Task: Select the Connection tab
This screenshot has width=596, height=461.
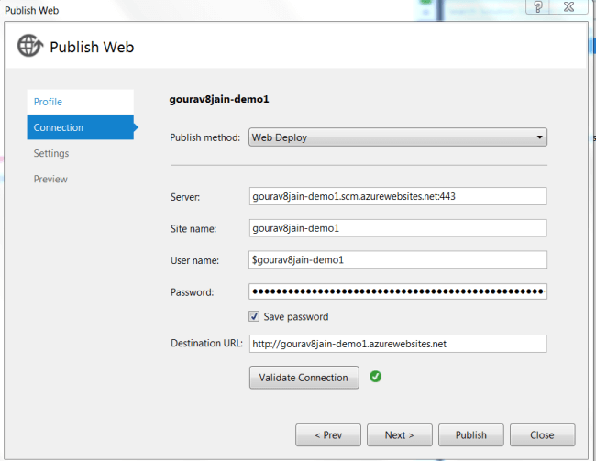Action: [x=80, y=127]
